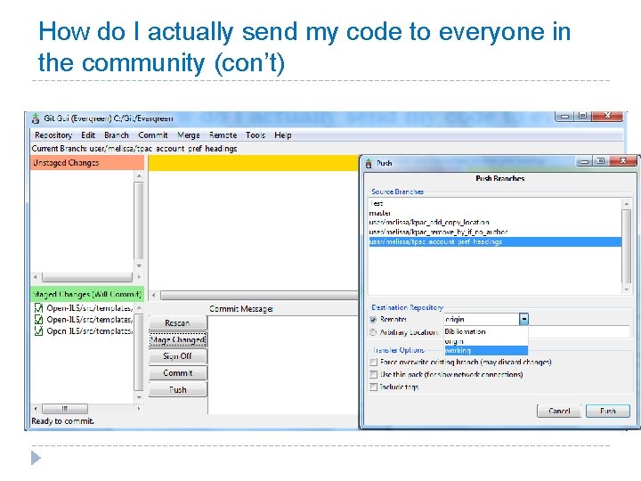The image size is (641, 481).
Task: Click the Sign Off button
Action: pos(178,356)
